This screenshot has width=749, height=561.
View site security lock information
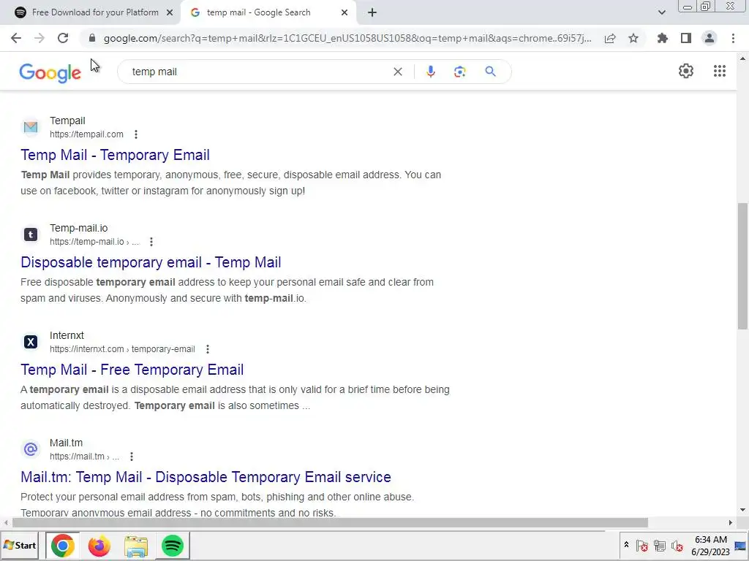click(92, 38)
